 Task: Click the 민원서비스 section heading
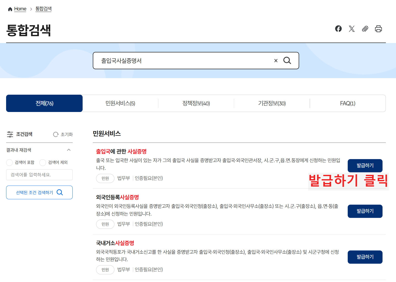107,134
